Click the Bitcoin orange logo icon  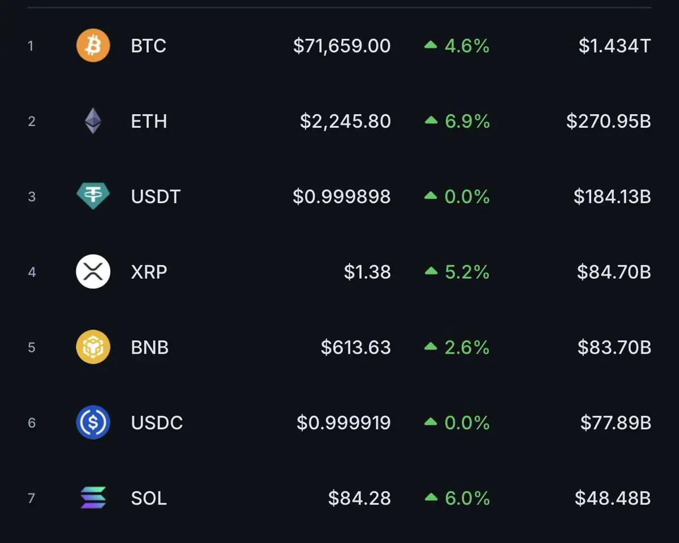tap(93, 46)
